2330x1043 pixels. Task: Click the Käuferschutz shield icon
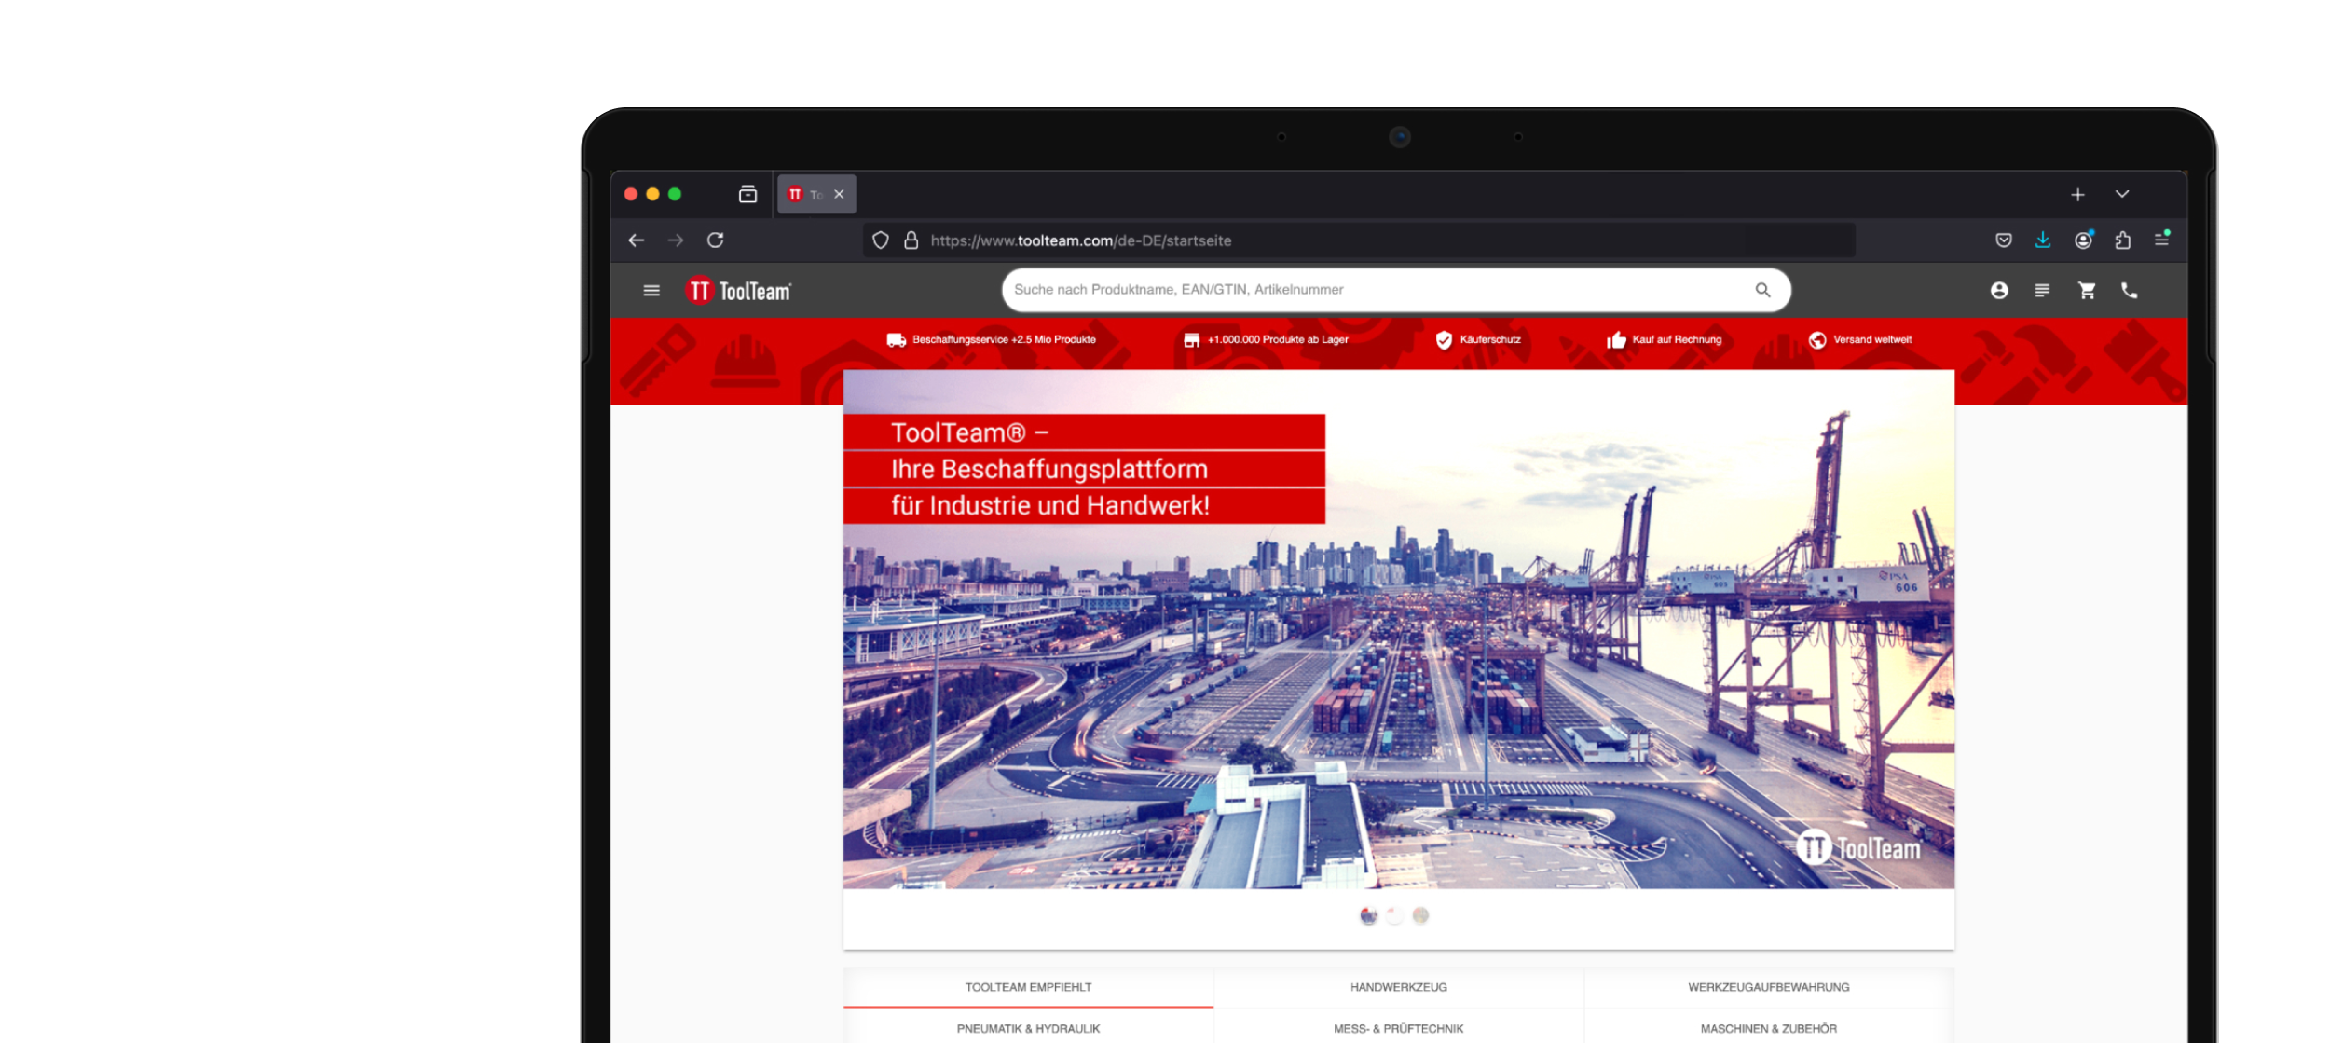coord(1444,340)
